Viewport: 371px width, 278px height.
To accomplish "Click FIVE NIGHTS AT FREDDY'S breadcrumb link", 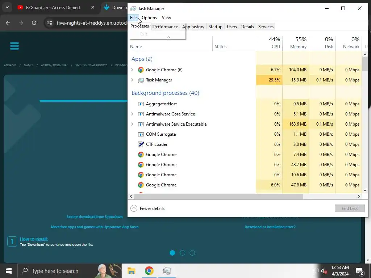I will pos(91,65).
